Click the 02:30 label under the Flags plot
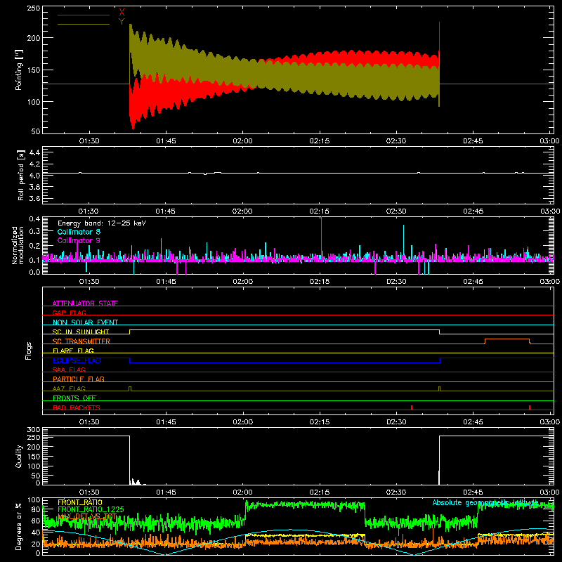The image size is (562, 562). point(396,422)
